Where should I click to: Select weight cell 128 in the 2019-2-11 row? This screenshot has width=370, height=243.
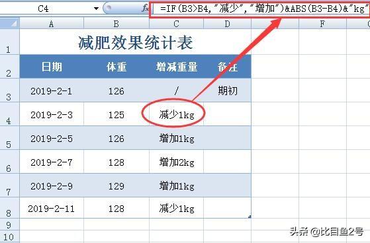pos(116,208)
